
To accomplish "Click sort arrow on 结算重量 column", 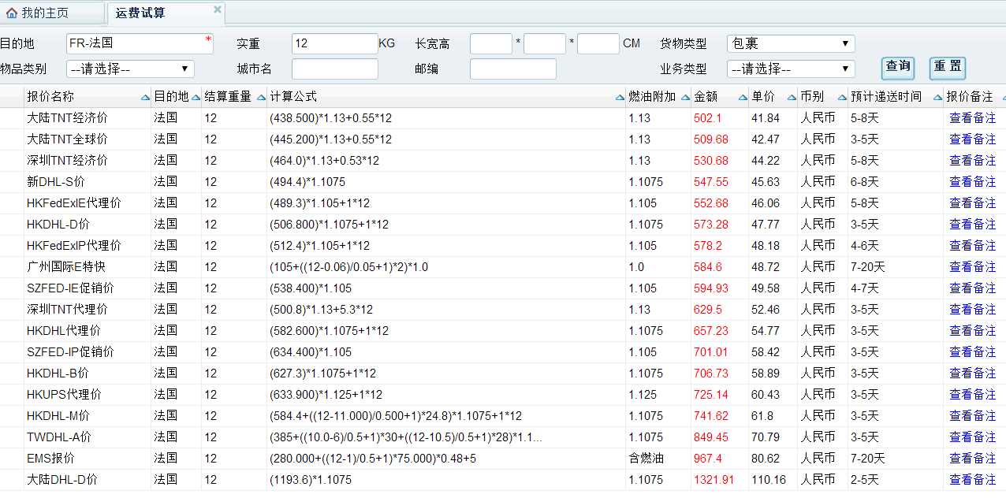I will click(261, 97).
